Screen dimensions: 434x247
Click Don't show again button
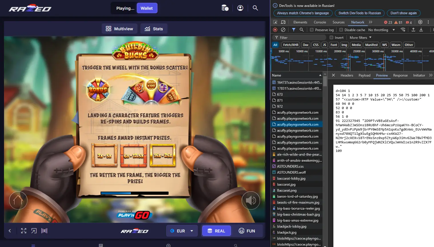[403, 13]
